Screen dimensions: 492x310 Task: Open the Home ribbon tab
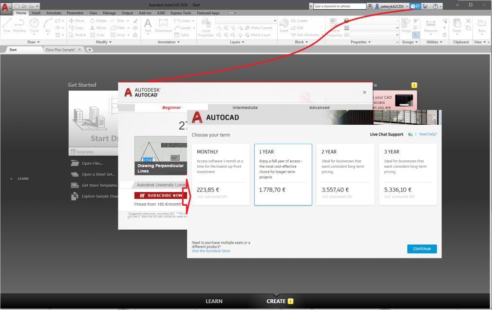pos(21,13)
